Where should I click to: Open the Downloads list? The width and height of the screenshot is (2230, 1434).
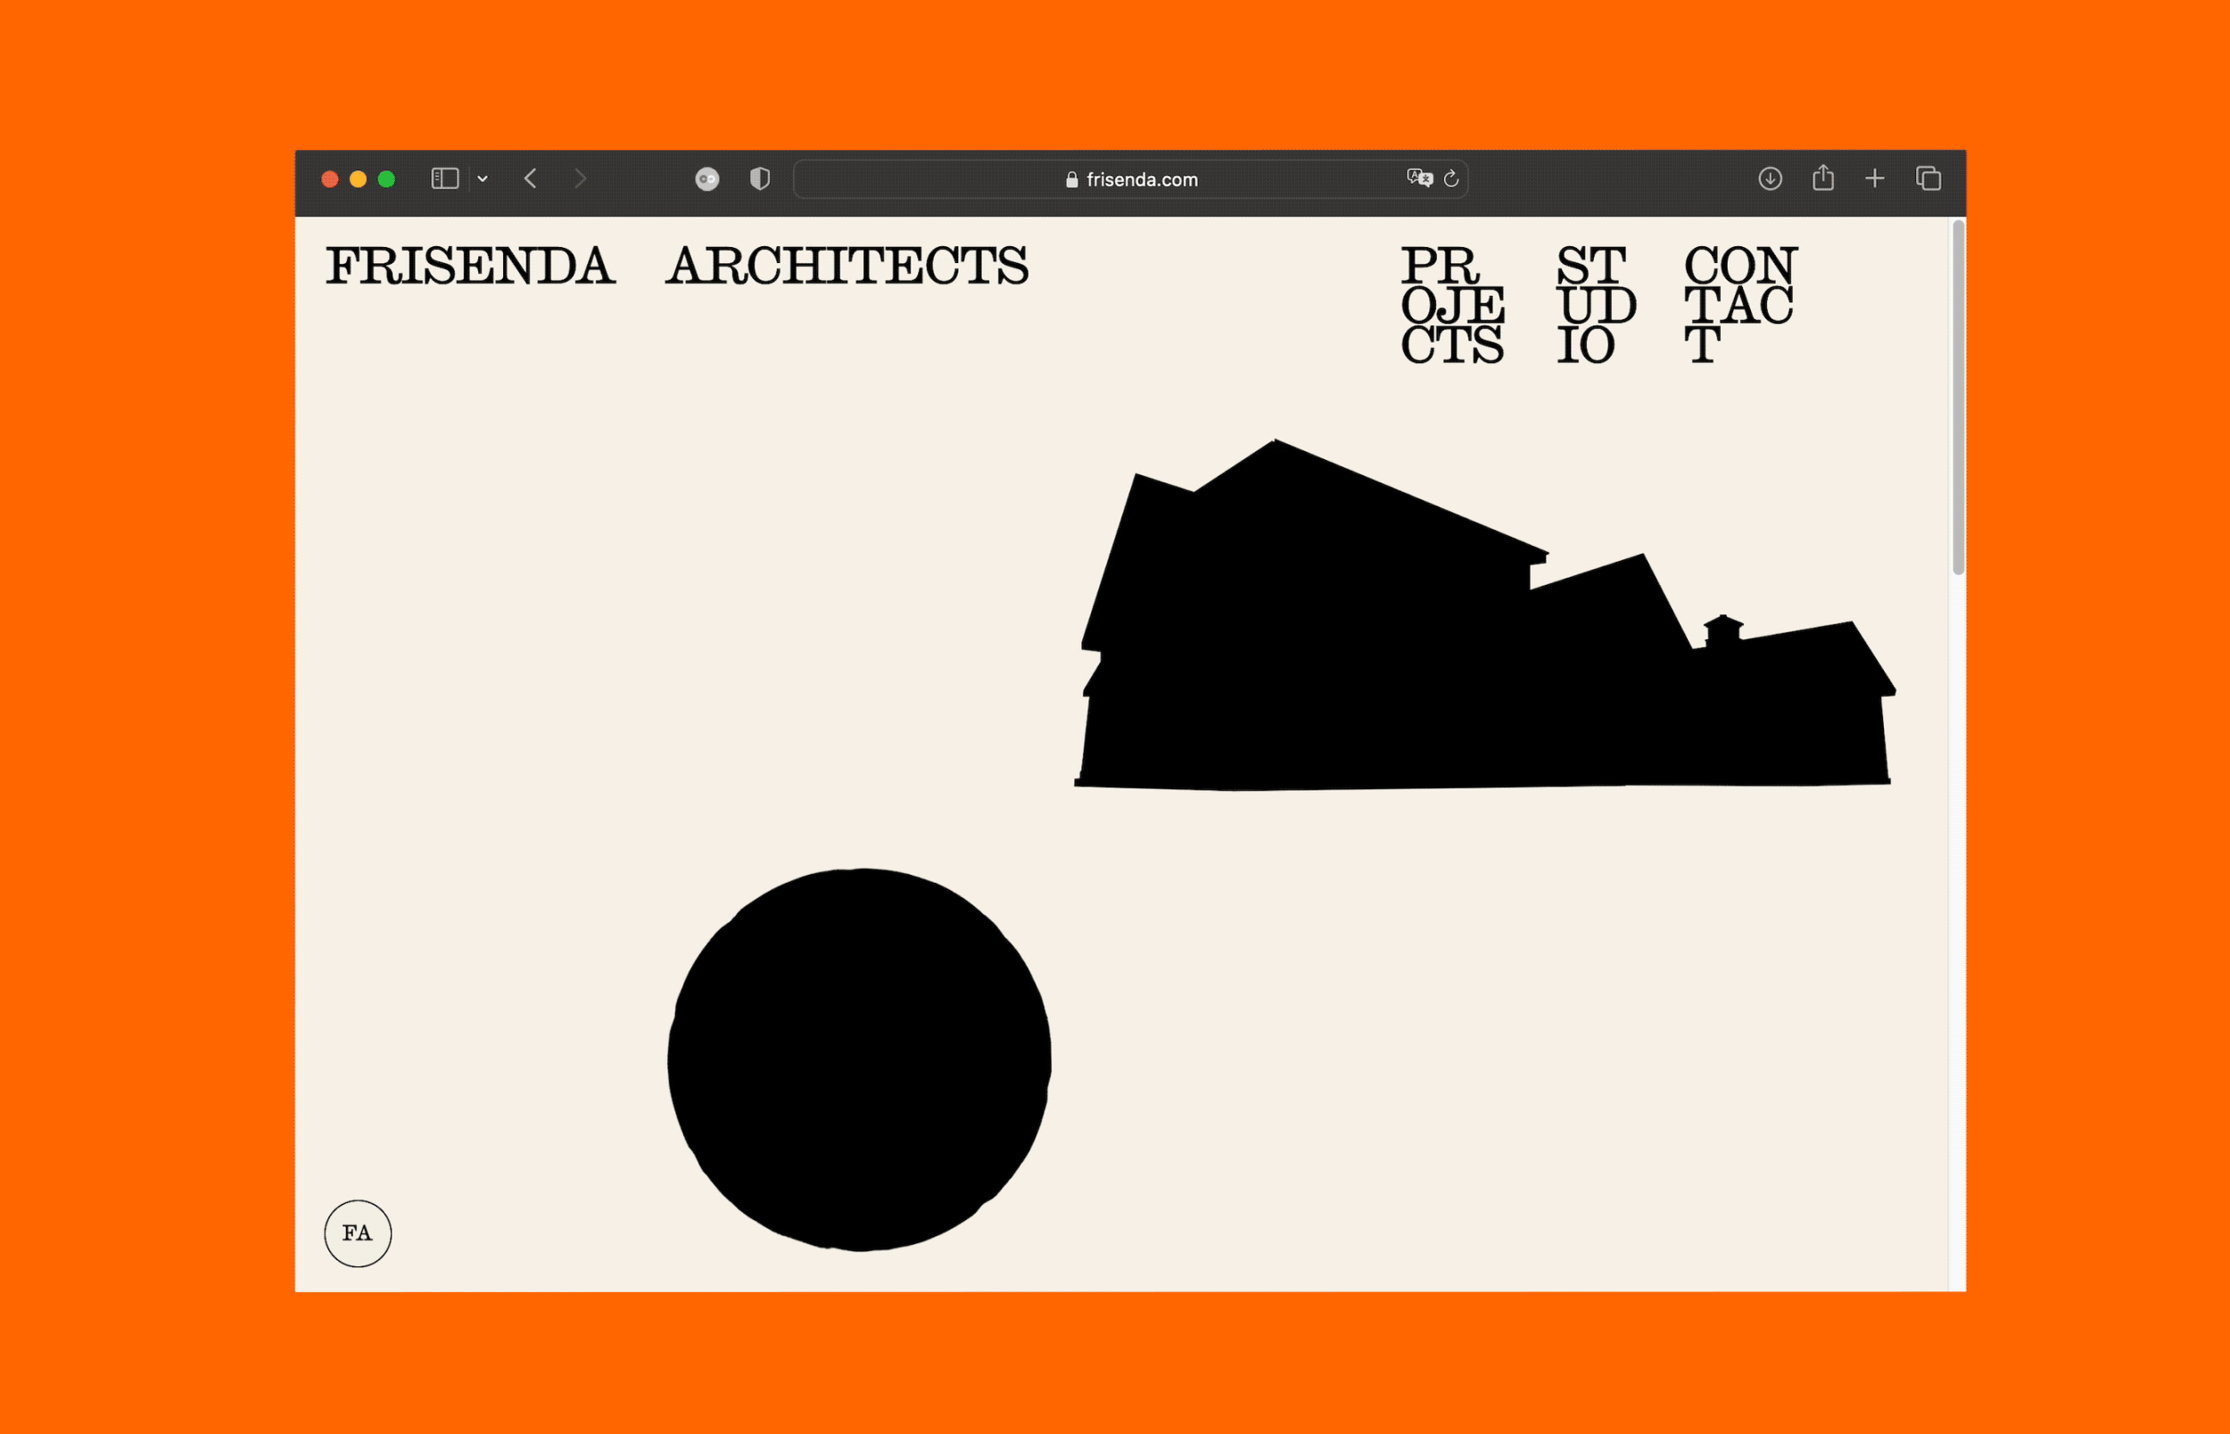pos(1771,177)
